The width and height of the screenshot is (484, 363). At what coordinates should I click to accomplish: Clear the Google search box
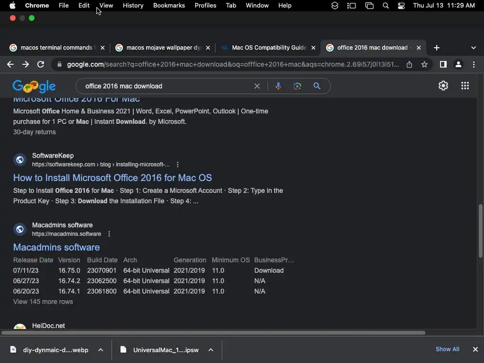tap(257, 86)
